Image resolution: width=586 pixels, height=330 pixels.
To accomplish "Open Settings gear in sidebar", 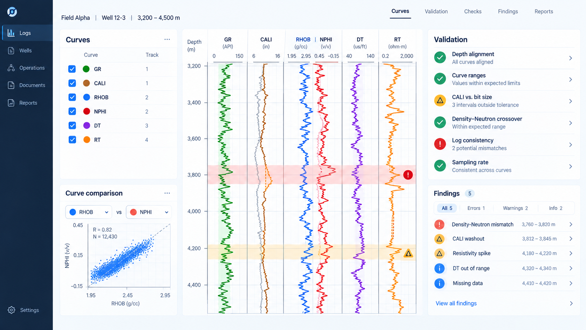I will pyautogui.click(x=12, y=310).
